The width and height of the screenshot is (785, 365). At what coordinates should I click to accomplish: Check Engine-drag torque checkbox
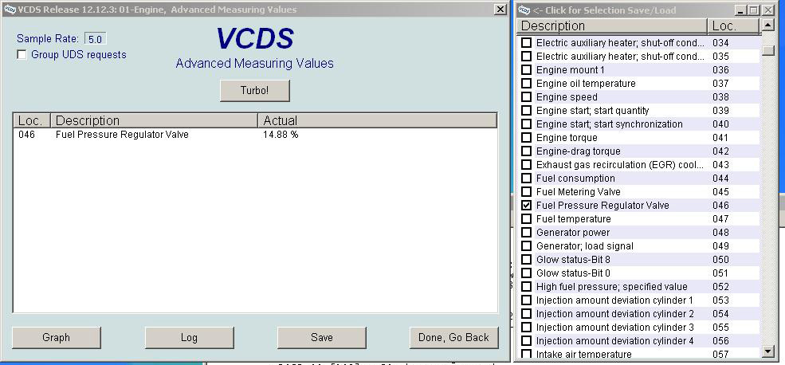point(526,151)
